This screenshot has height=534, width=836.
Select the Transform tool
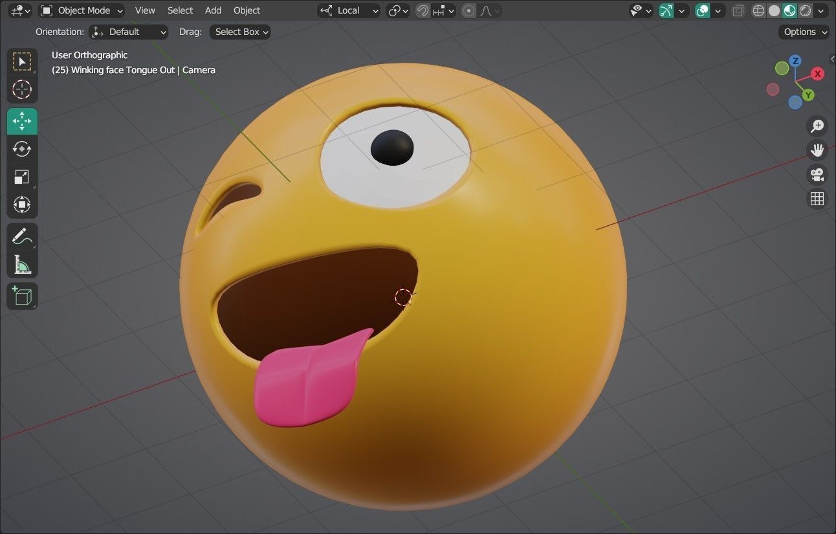tap(22, 205)
